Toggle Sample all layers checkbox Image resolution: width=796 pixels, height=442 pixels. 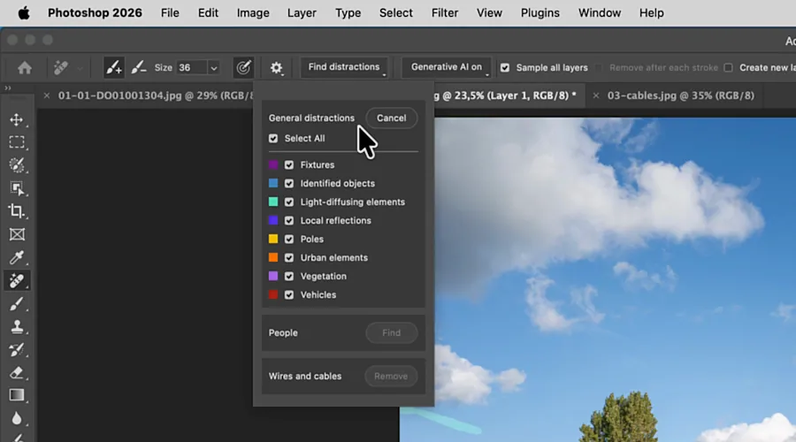(505, 67)
